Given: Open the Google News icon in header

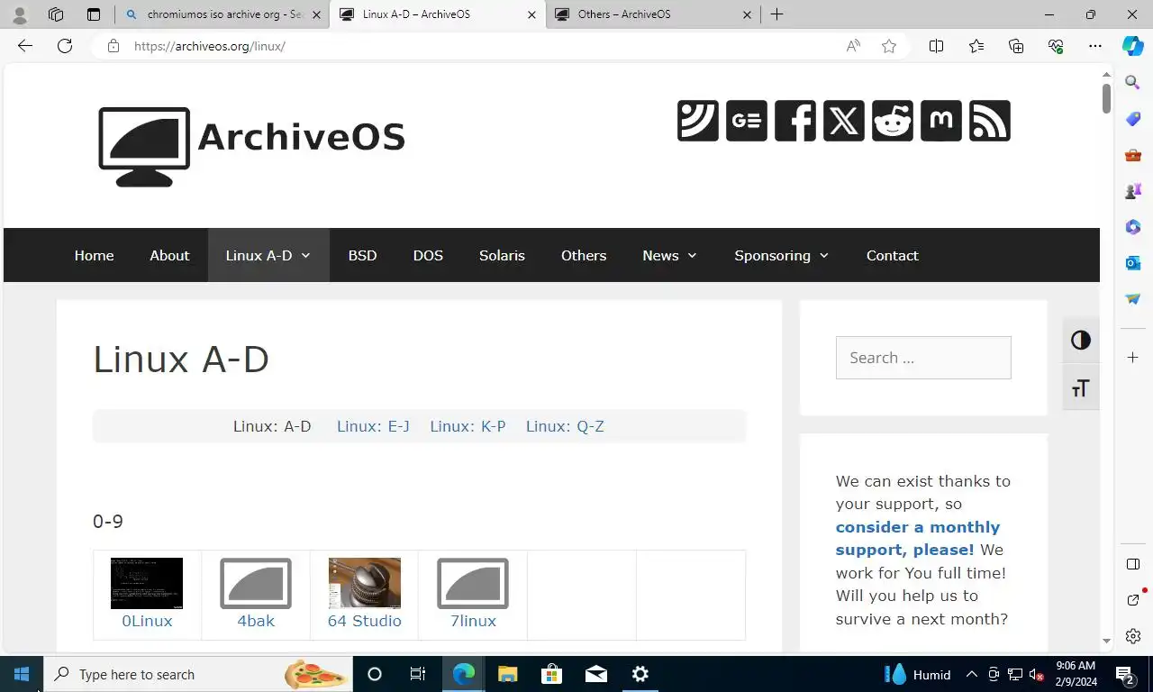Looking at the screenshot, I should click(x=747, y=121).
